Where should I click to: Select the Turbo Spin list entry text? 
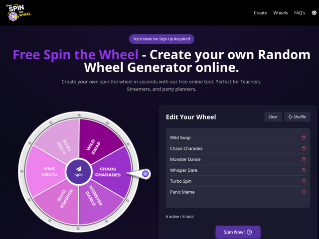click(180, 181)
